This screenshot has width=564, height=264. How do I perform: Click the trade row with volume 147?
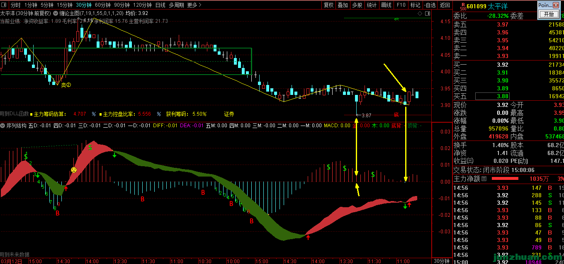tap(508, 188)
